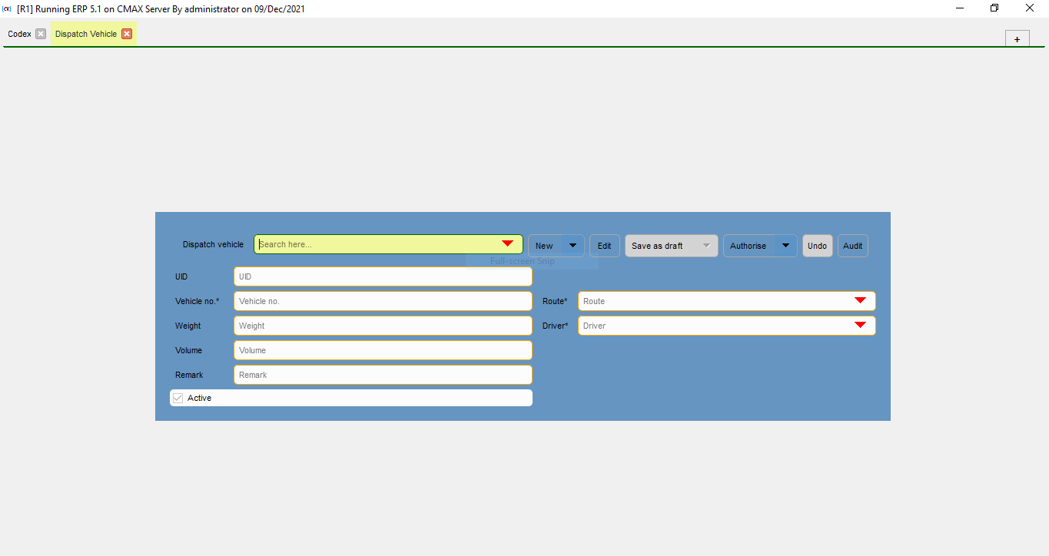This screenshot has width=1049, height=556.
Task: Close the Codex tab
Action: 41,34
